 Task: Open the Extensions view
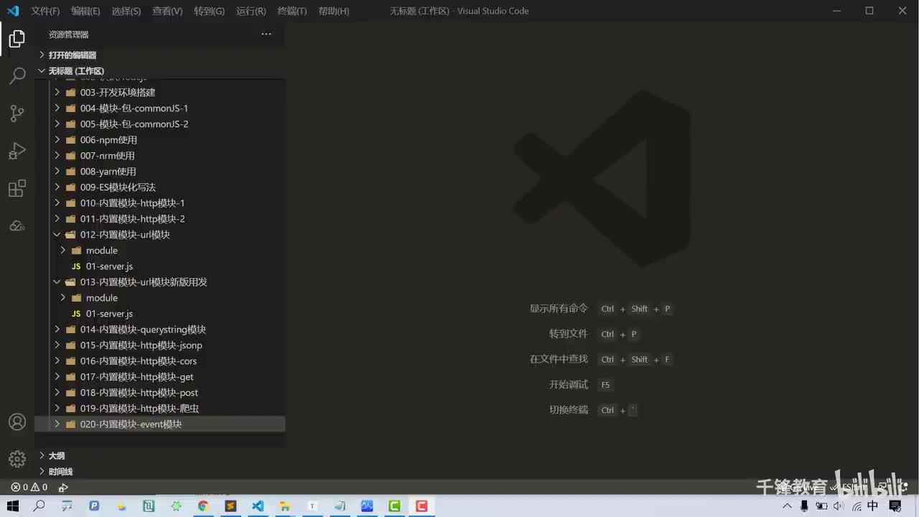click(x=17, y=188)
